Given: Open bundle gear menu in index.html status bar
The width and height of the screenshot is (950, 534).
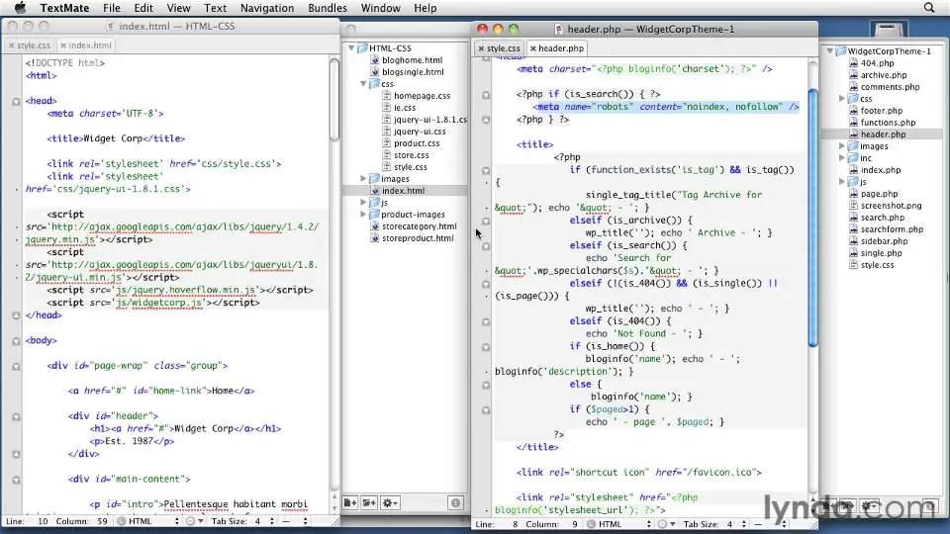Looking at the screenshot, I should click(x=195, y=521).
